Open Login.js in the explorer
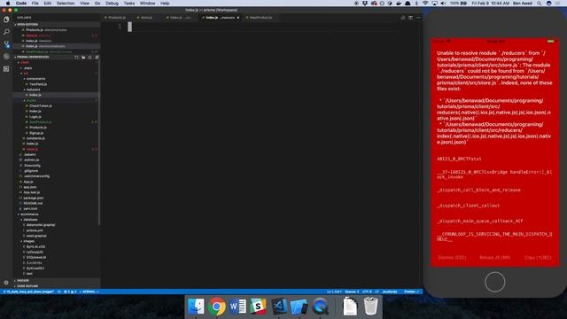Screen dimensions: 567x319 click(x=35, y=117)
